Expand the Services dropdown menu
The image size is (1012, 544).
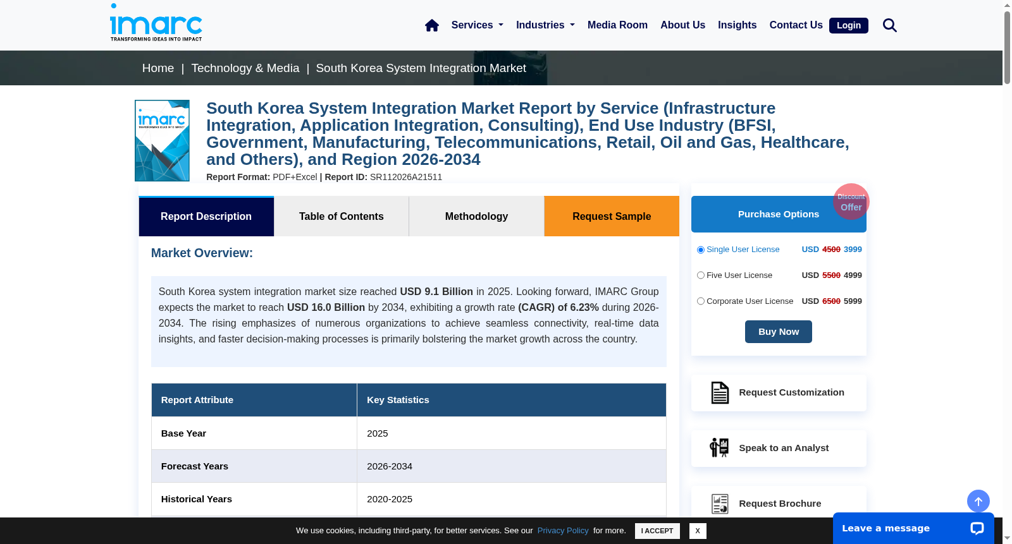[478, 25]
